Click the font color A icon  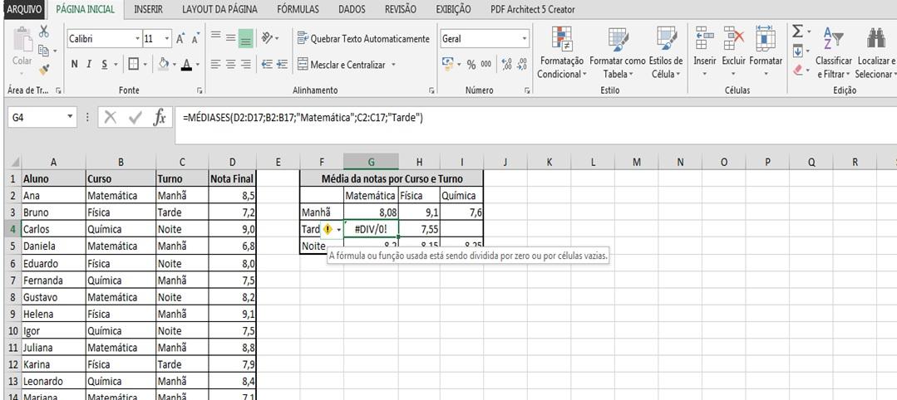(x=186, y=65)
